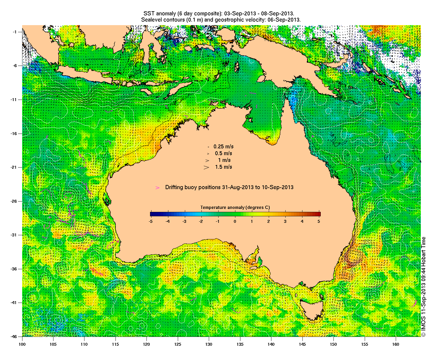This screenshot has height=362, width=443.
Task: Click colorbar tick label -5
Action: (150, 221)
